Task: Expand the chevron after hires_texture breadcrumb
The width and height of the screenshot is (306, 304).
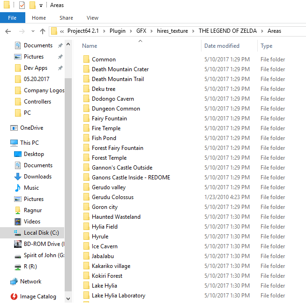Action: tap(193, 31)
